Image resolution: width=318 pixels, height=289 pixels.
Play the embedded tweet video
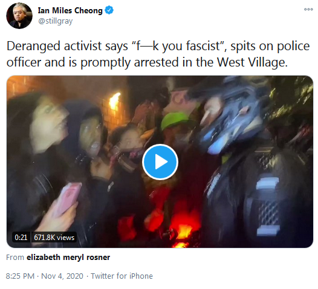(x=160, y=162)
